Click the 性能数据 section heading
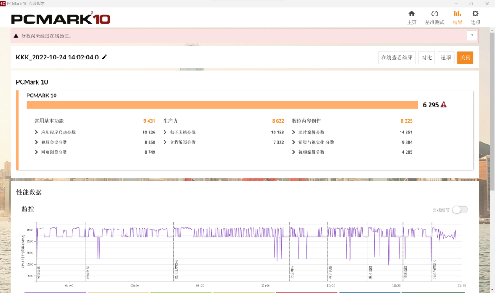Screen dimensions: 495x293 click(x=29, y=192)
